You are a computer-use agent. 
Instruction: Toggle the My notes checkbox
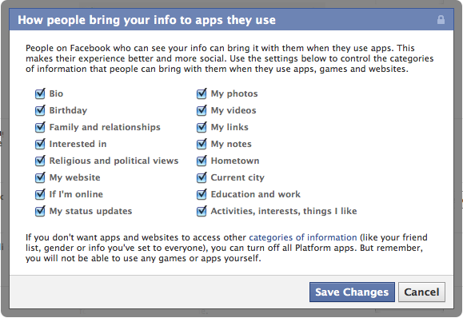[202, 145]
